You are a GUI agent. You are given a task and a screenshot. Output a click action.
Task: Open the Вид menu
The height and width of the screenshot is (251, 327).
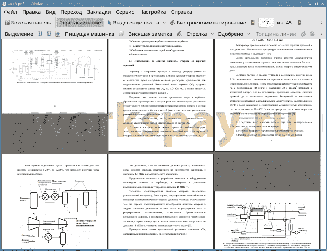click(51, 12)
